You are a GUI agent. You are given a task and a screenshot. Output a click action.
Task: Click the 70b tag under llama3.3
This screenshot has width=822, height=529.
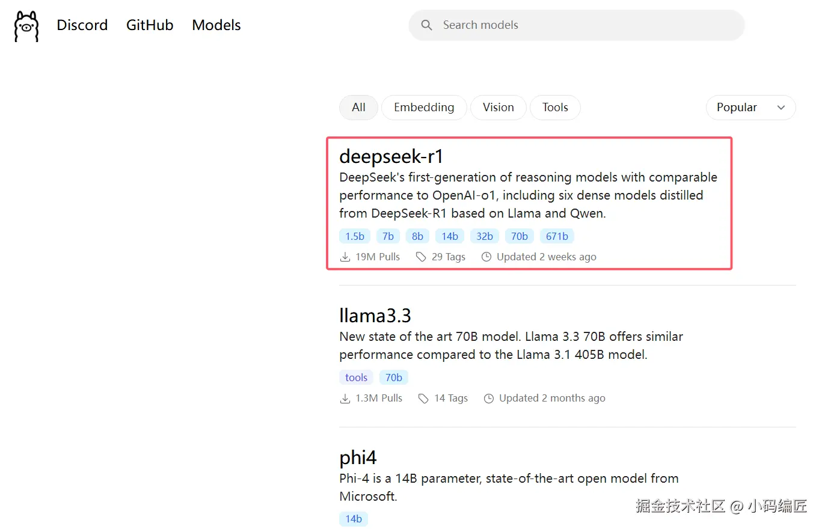point(394,378)
